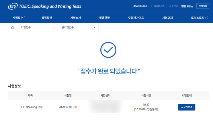Select the TOEIC Speaking Test cell
The image size is (213, 120).
click(30, 107)
